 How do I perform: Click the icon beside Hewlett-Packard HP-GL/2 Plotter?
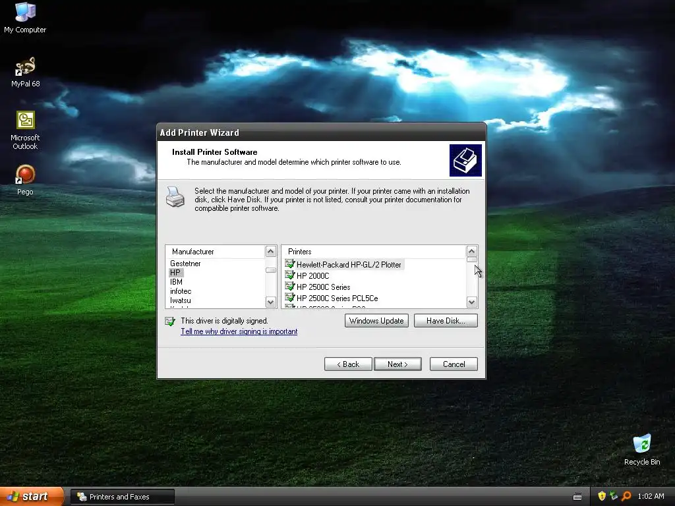(290, 264)
